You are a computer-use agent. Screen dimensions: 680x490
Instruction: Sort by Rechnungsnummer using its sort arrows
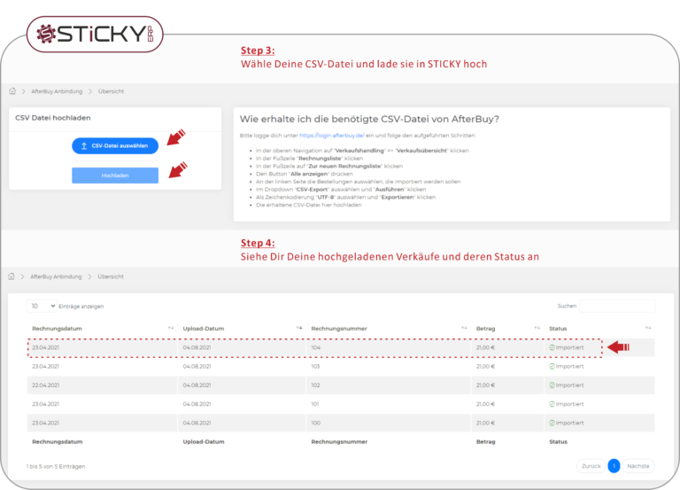pos(464,328)
